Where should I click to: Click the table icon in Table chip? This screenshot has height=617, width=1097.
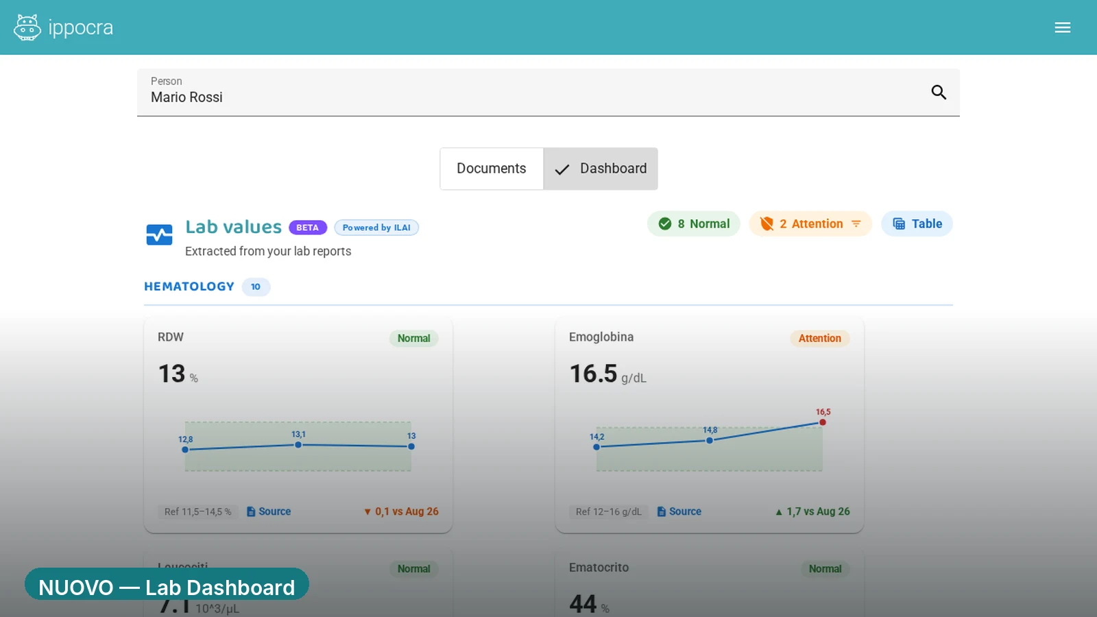point(899,223)
